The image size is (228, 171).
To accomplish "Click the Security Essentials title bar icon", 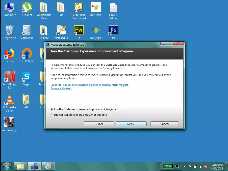I will (48, 45).
